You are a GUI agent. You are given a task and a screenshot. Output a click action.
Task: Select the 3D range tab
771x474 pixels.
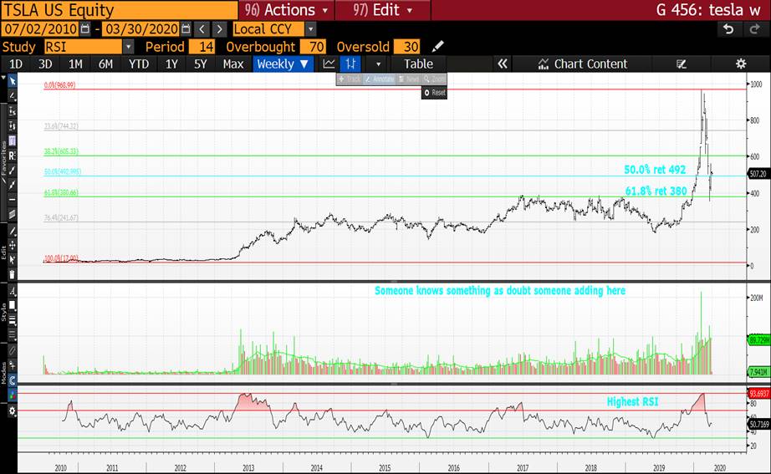pyautogui.click(x=45, y=64)
